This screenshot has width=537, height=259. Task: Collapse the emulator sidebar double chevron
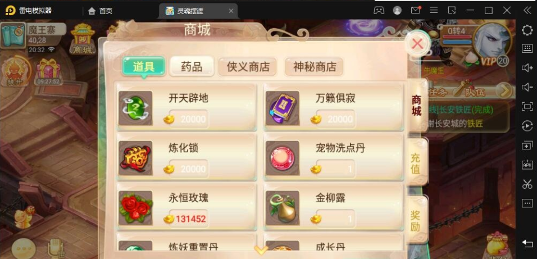pyautogui.click(x=527, y=11)
